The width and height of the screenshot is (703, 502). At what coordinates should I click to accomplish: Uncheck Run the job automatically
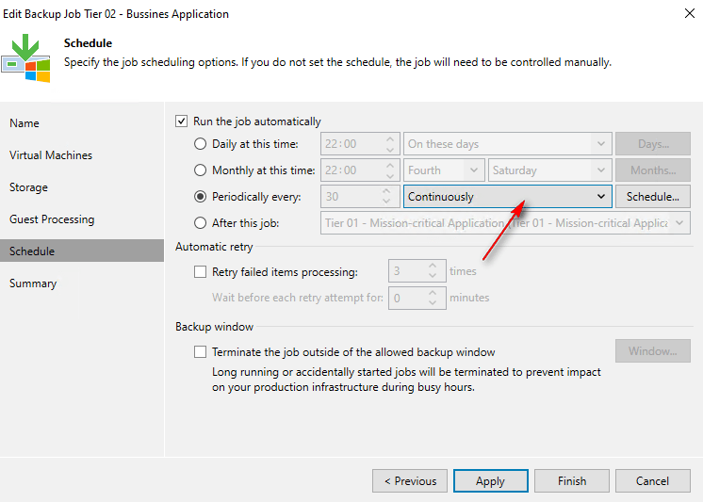click(182, 121)
